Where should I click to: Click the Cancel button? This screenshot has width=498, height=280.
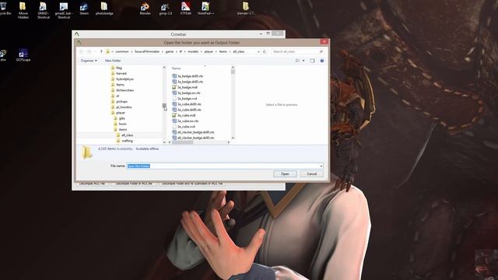(311, 174)
